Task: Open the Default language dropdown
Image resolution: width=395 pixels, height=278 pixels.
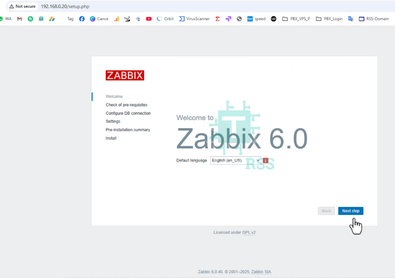Action: pyautogui.click(x=235, y=160)
